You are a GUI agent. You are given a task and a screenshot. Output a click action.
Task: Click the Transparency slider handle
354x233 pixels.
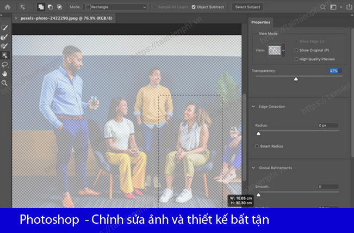[x=296, y=79]
